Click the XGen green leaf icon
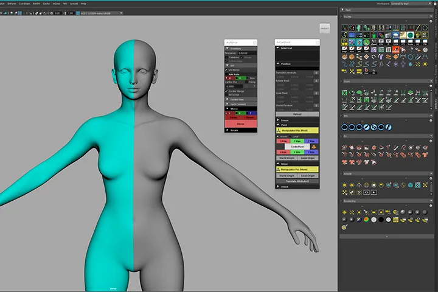Screen dimensions: 438x292 click(360, 92)
